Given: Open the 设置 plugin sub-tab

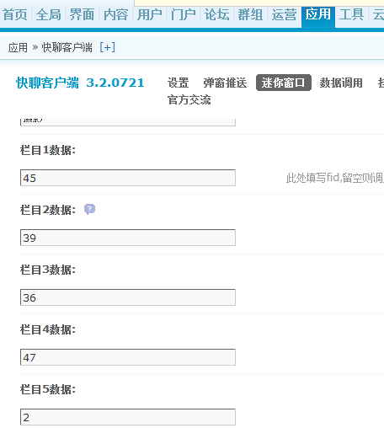Looking at the screenshot, I should [x=179, y=83].
